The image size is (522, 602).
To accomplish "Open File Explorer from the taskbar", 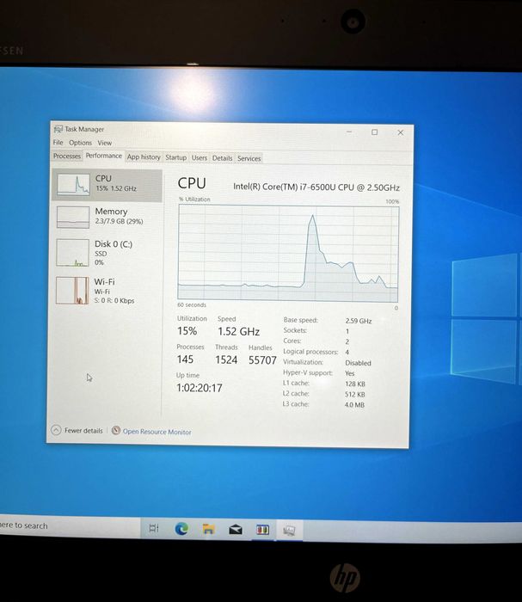I will click(208, 529).
